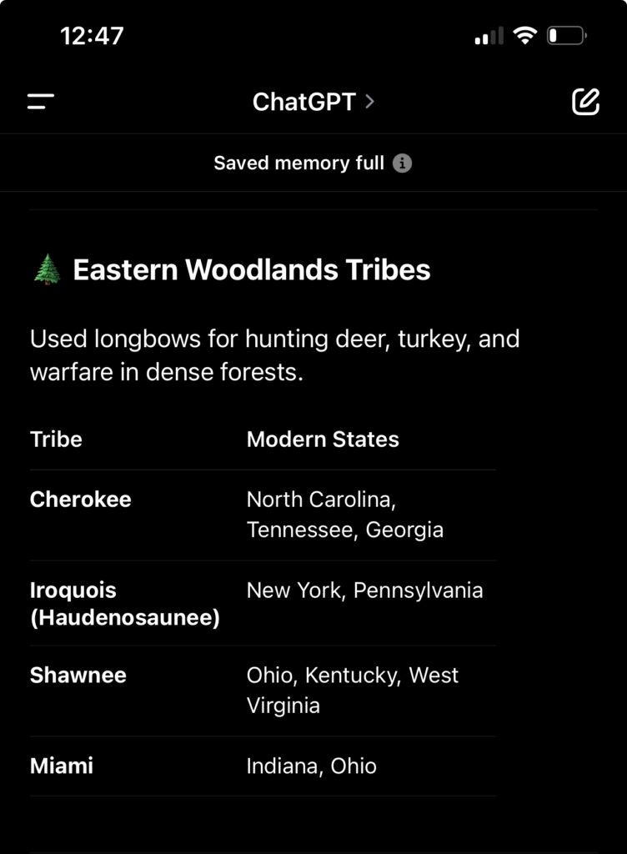Open the sidebar menu icon
This screenshot has height=854, width=627.
[x=40, y=102]
